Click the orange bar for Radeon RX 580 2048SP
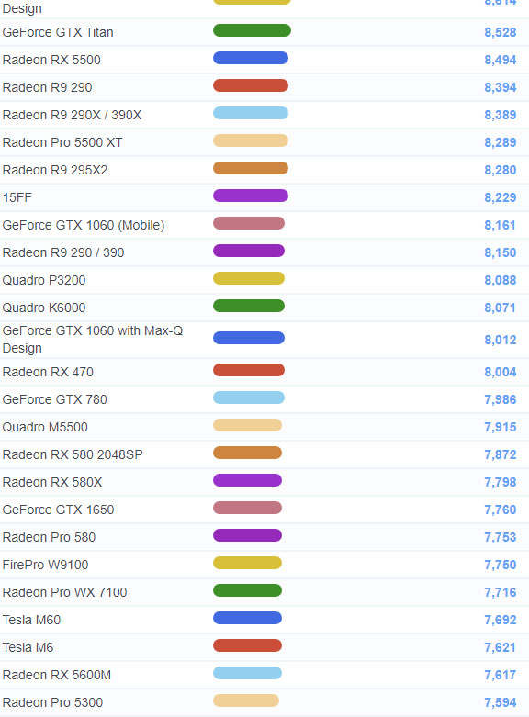Screen dimensions: 529x717 [x=248, y=453]
